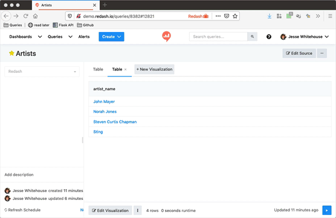Switch to the first Table tab

98,69
